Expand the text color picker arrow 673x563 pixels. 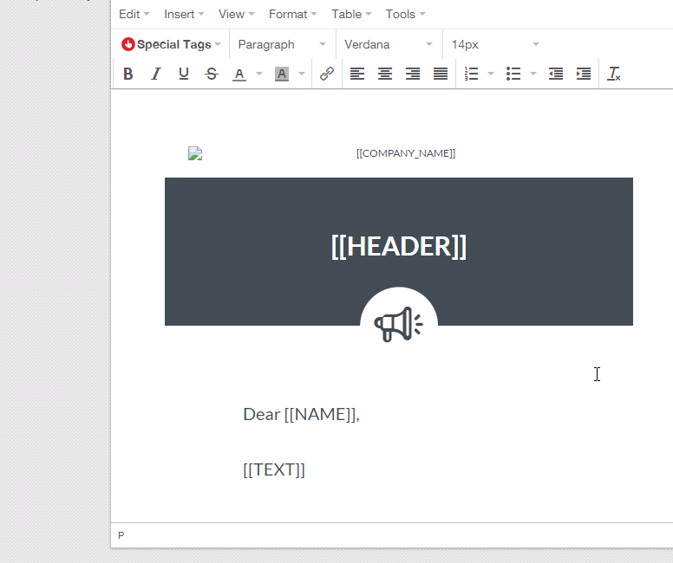[259, 74]
